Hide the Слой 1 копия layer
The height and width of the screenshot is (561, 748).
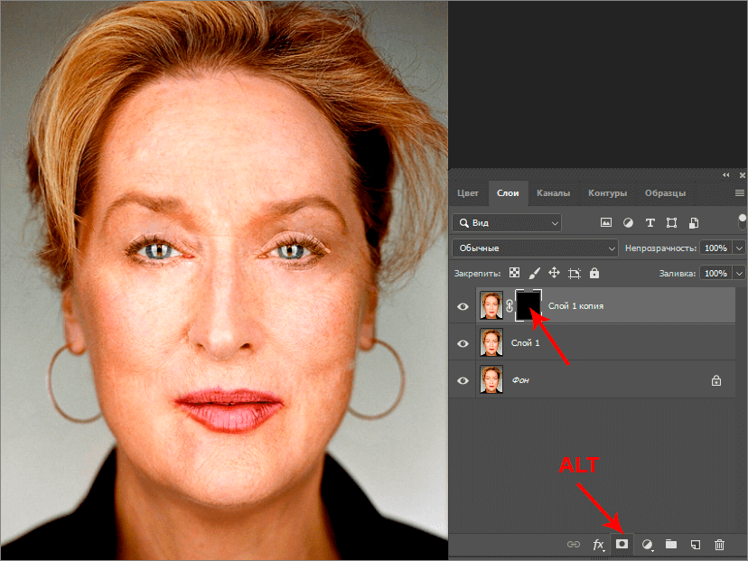[x=463, y=306]
